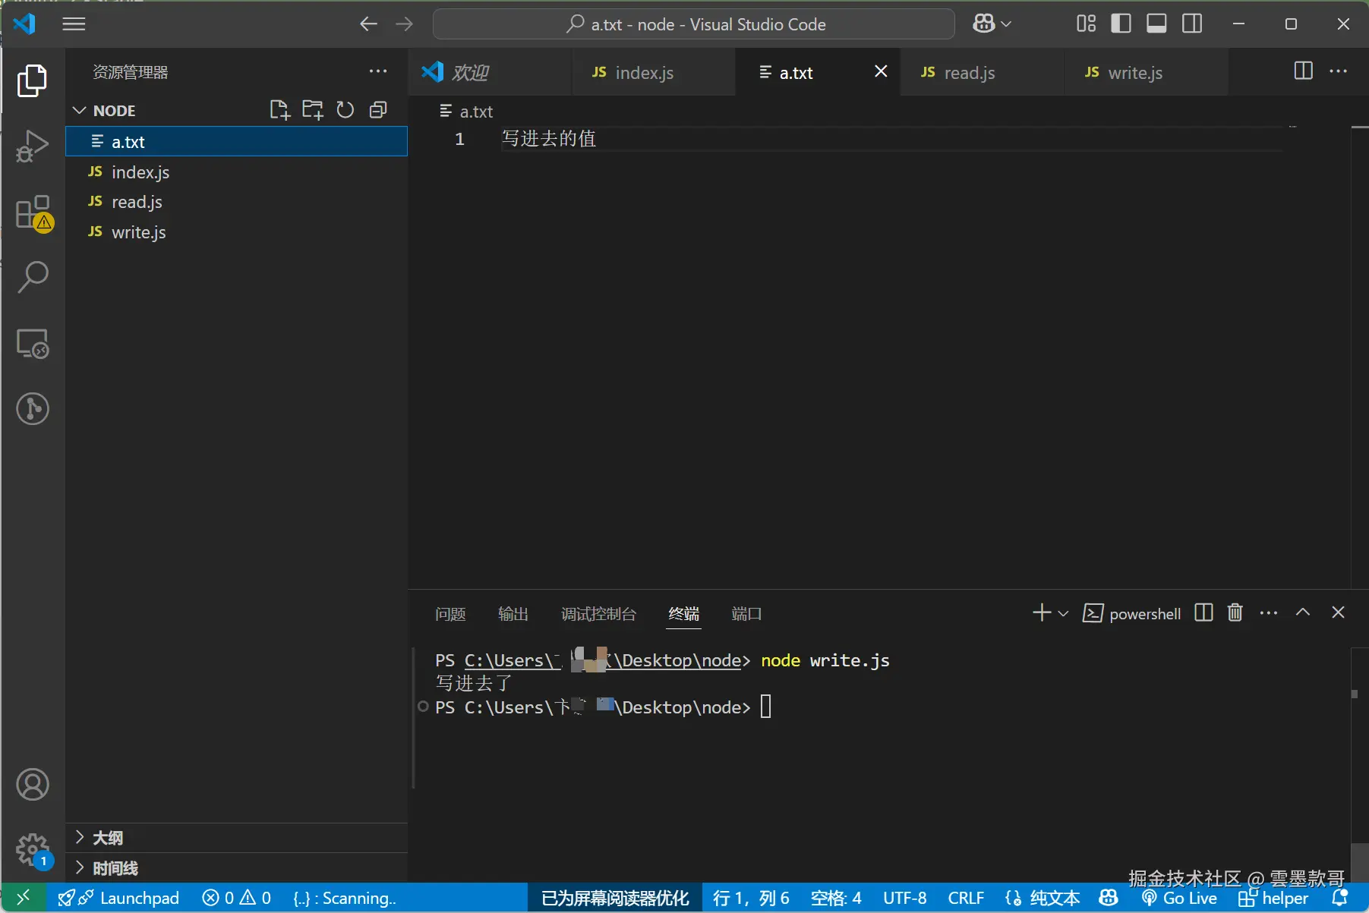Create a new folder in NODE
Viewport: 1369px width, 913px height.
[x=313, y=110]
